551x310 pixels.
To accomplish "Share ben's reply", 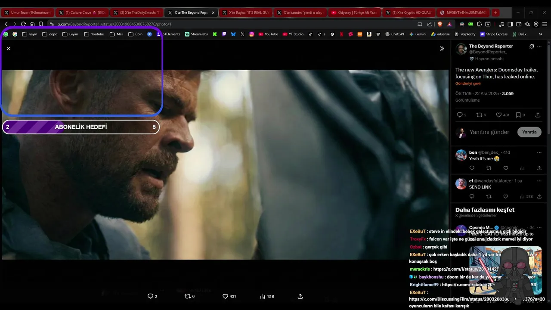I will (539, 168).
